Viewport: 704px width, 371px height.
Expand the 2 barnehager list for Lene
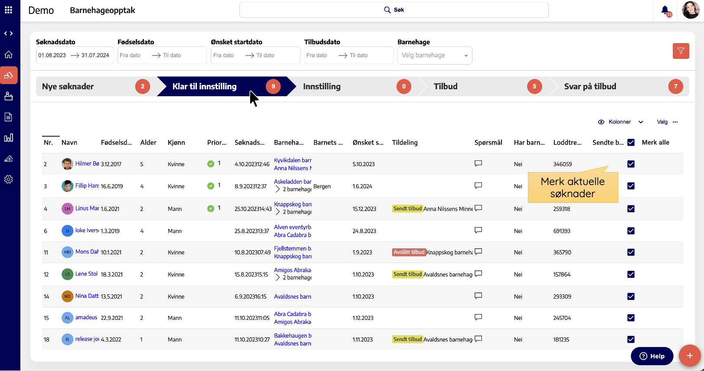tap(278, 277)
